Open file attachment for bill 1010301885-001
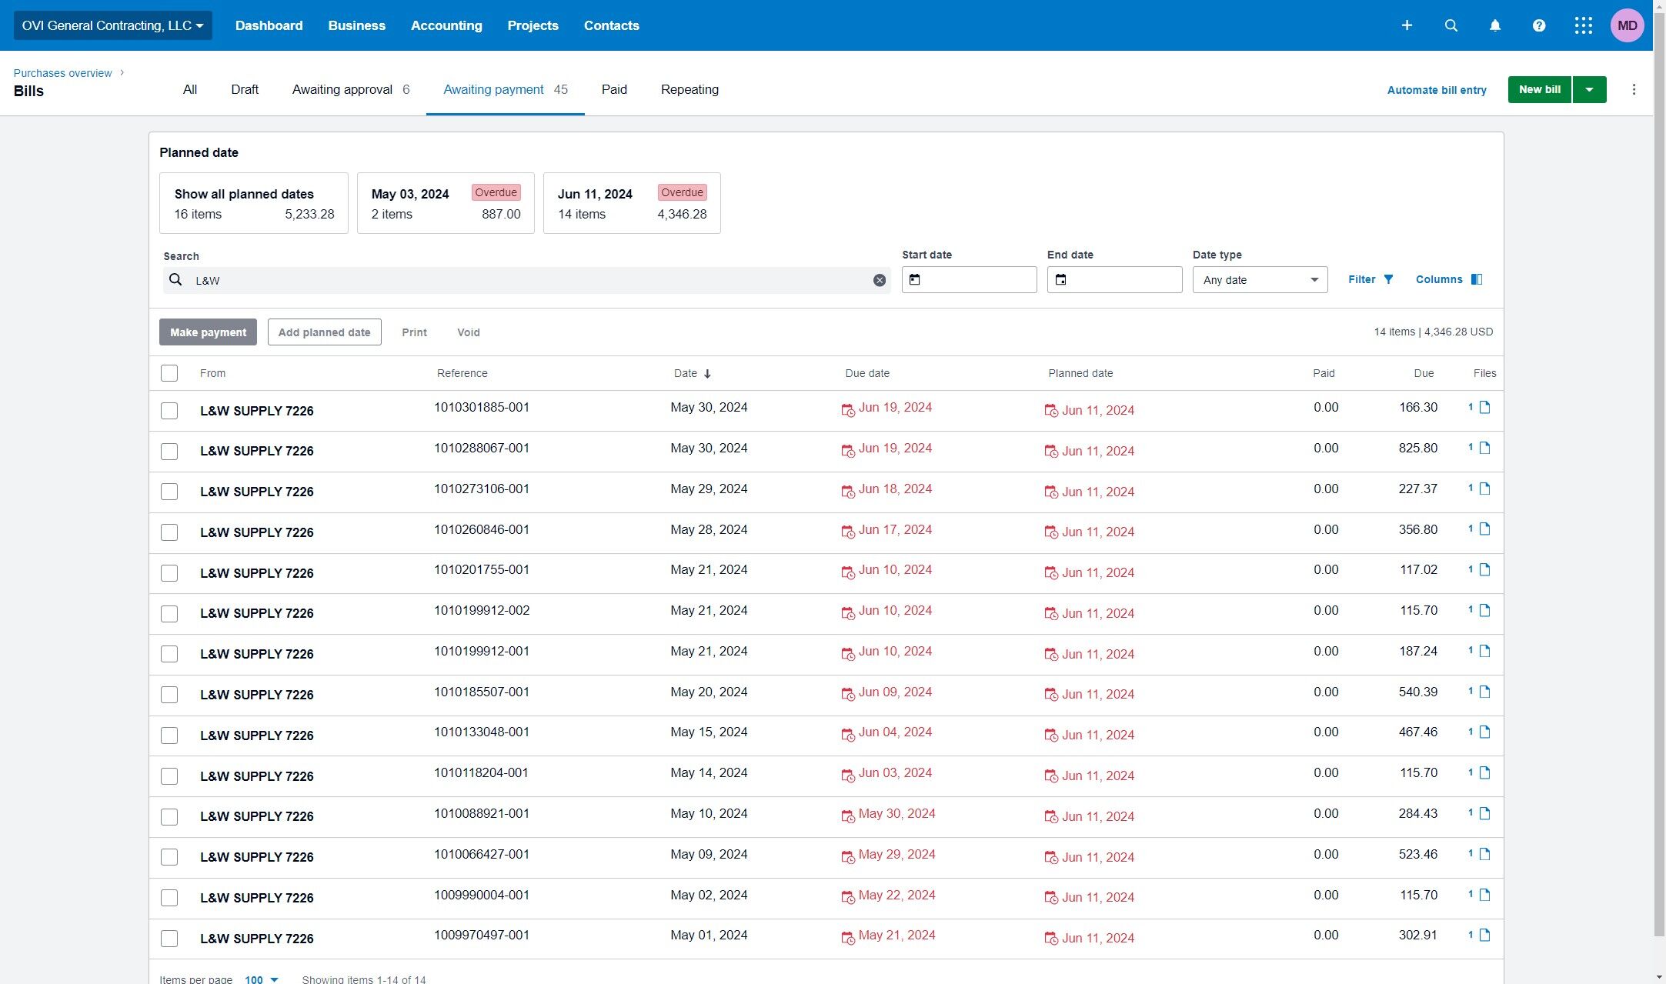1666x984 pixels. coord(1484,407)
